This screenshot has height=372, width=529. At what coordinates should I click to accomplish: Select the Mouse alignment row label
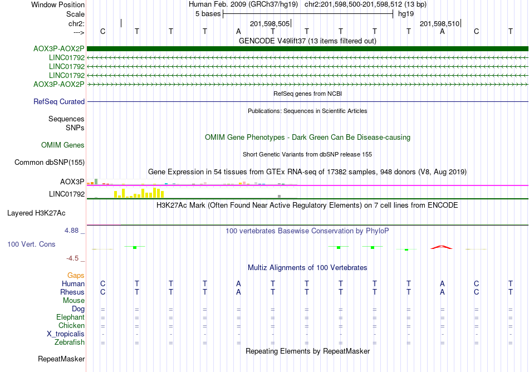74,301
